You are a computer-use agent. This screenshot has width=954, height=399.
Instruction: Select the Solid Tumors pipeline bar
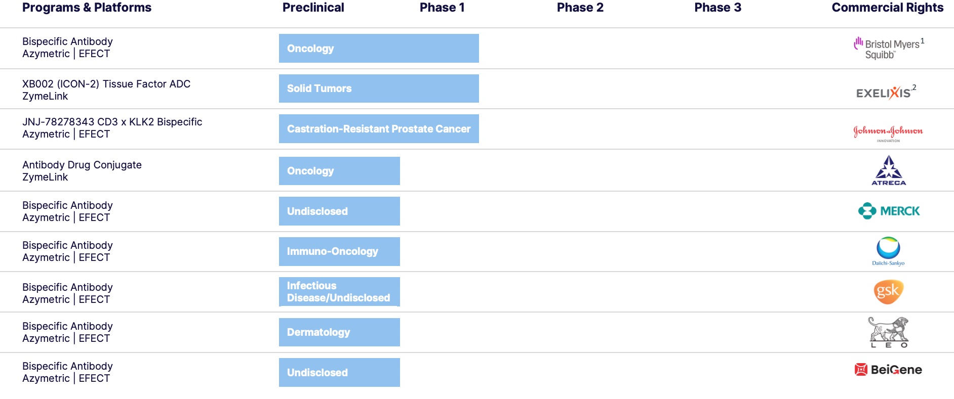click(x=379, y=88)
